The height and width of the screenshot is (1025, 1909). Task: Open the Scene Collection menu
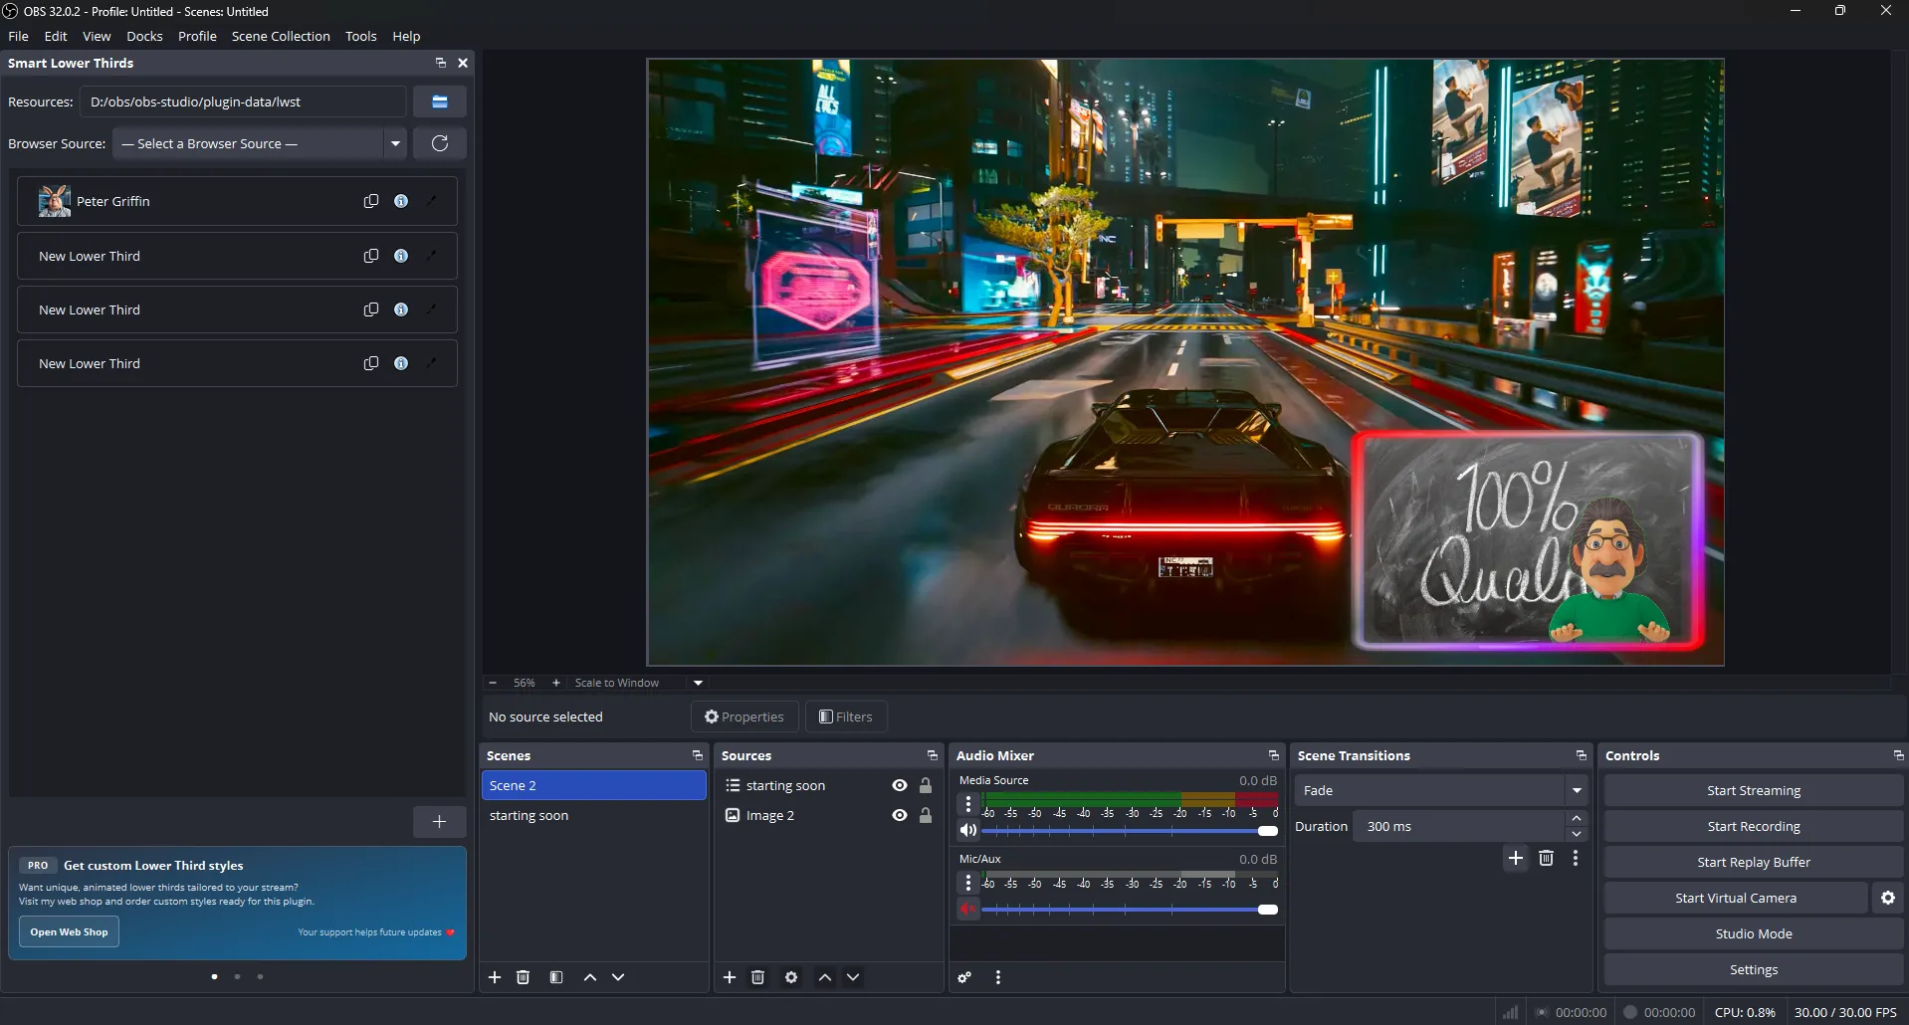point(280,36)
